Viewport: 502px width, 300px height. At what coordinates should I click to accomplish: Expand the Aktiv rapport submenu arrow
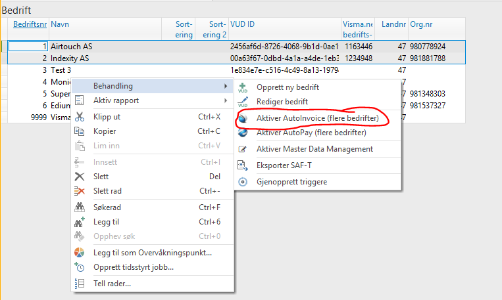(226, 100)
